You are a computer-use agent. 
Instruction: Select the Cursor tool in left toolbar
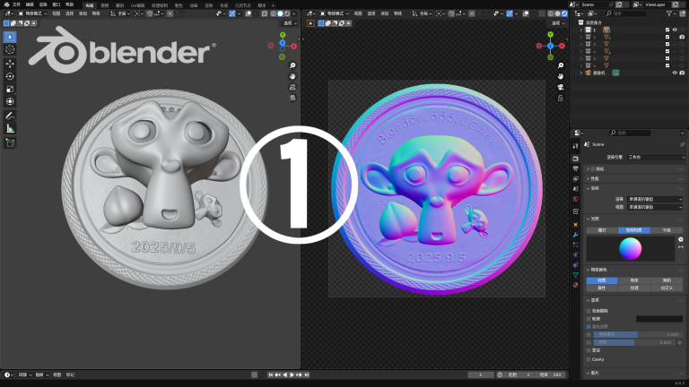pyautogui.click(x=10, y=49)
